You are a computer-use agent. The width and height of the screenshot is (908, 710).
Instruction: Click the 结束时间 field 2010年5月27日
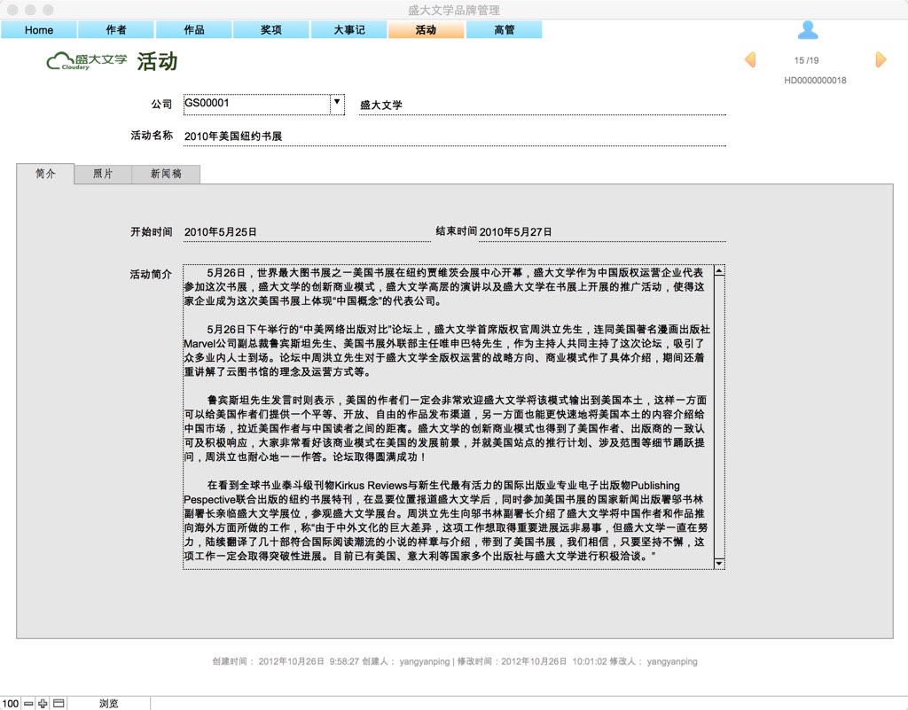(602, 231)
